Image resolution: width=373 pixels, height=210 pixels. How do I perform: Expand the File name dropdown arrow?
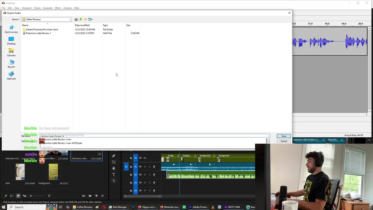coord(268,136)
